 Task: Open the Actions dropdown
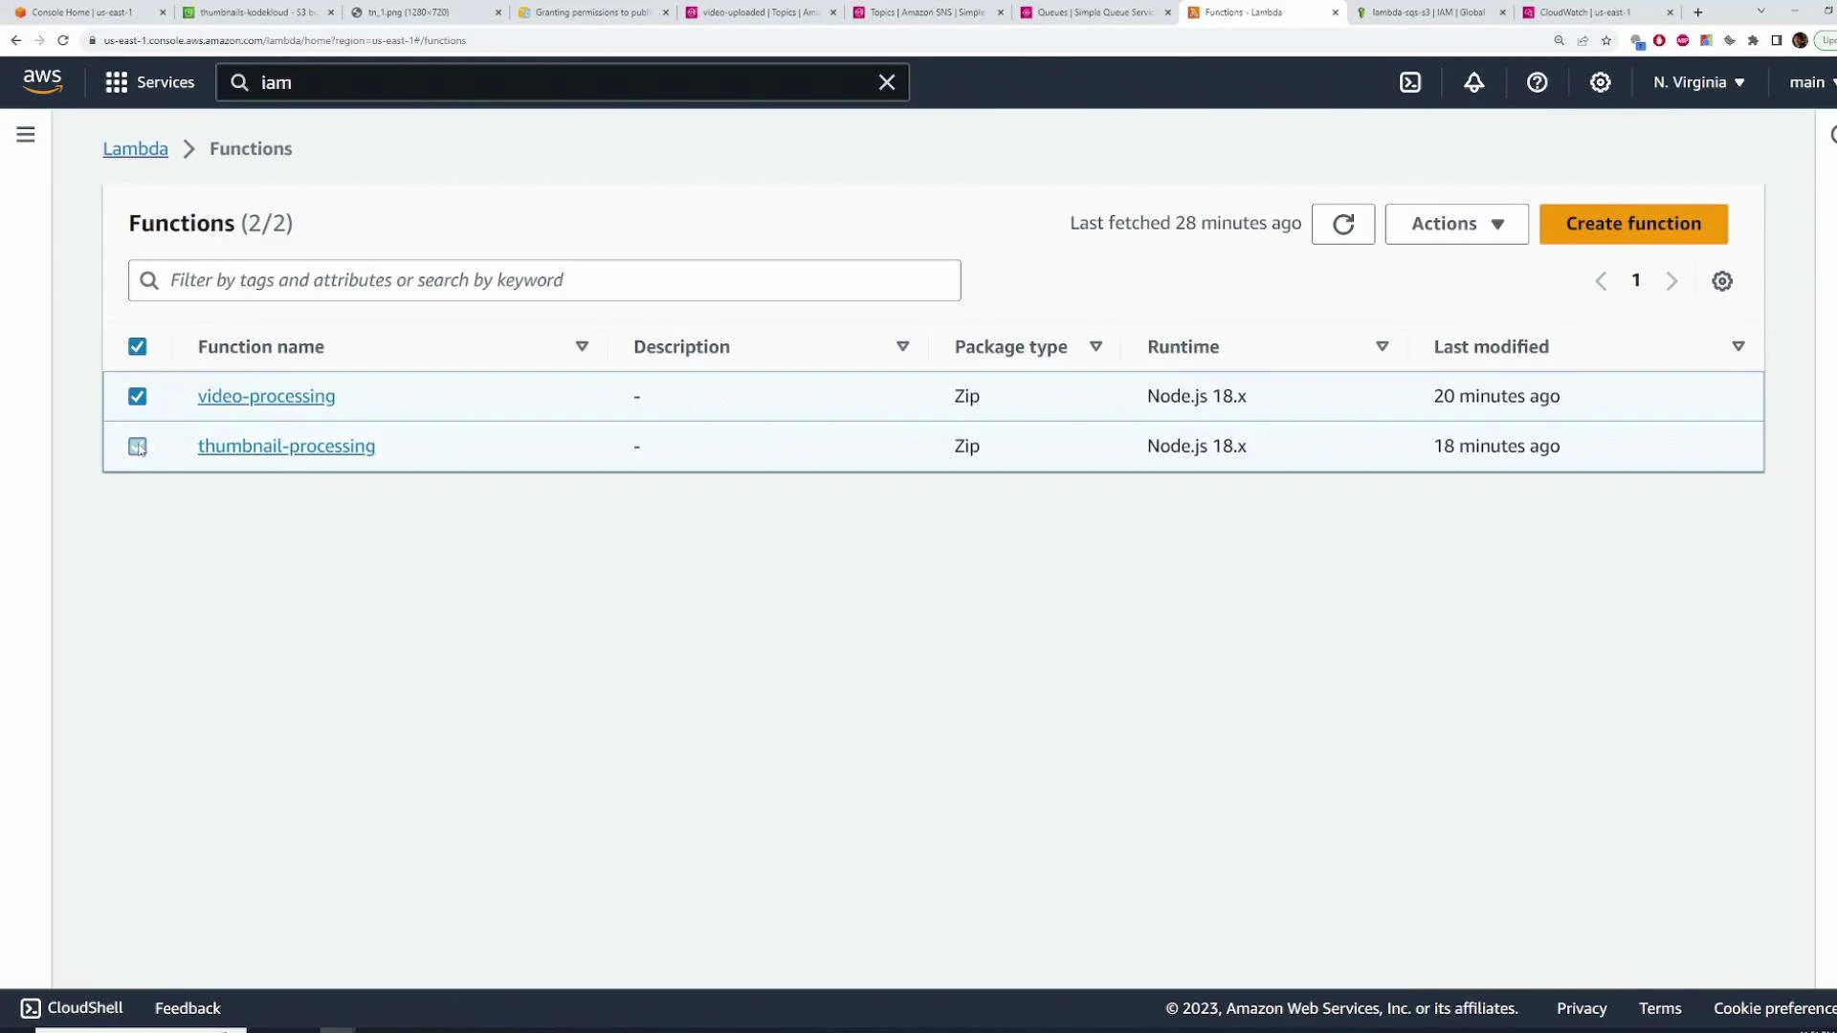pyautogui.click(x=1455, y=223)
